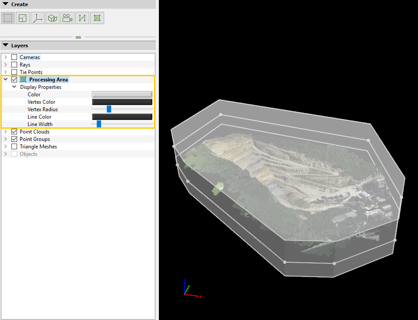Open the clipping box tool
418x320 pixels.
point(53,18)
